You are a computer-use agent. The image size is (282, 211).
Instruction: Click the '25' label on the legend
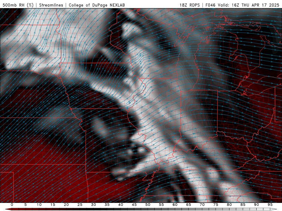80,205
